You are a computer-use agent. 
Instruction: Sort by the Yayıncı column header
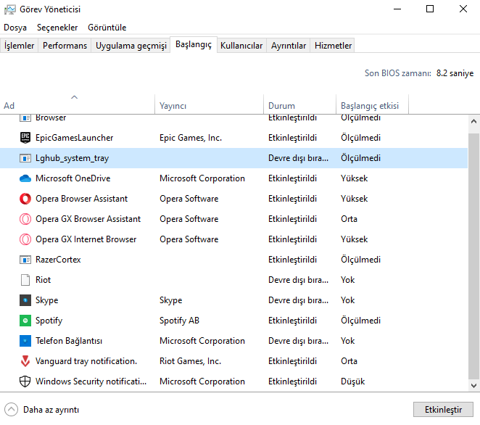[x=209, y=104]
